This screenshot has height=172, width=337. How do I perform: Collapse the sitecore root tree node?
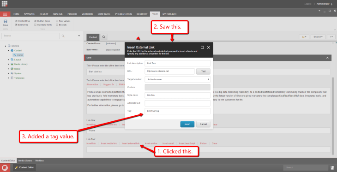[x=6, y=46]
